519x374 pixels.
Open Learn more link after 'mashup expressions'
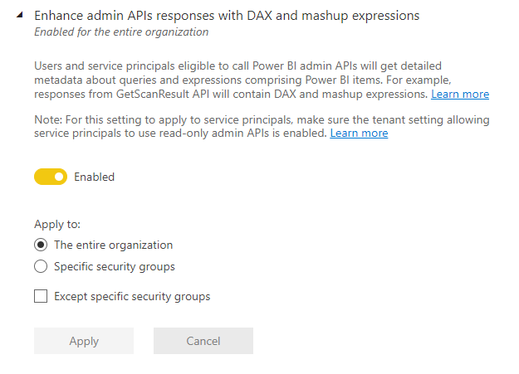pyautogui.click(x=459, y=95)
